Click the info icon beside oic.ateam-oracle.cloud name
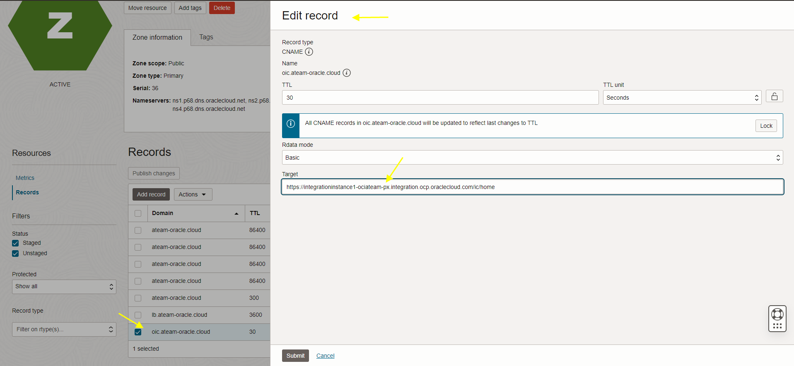Screen dimensions: 794x366 [x=347, y=73]
